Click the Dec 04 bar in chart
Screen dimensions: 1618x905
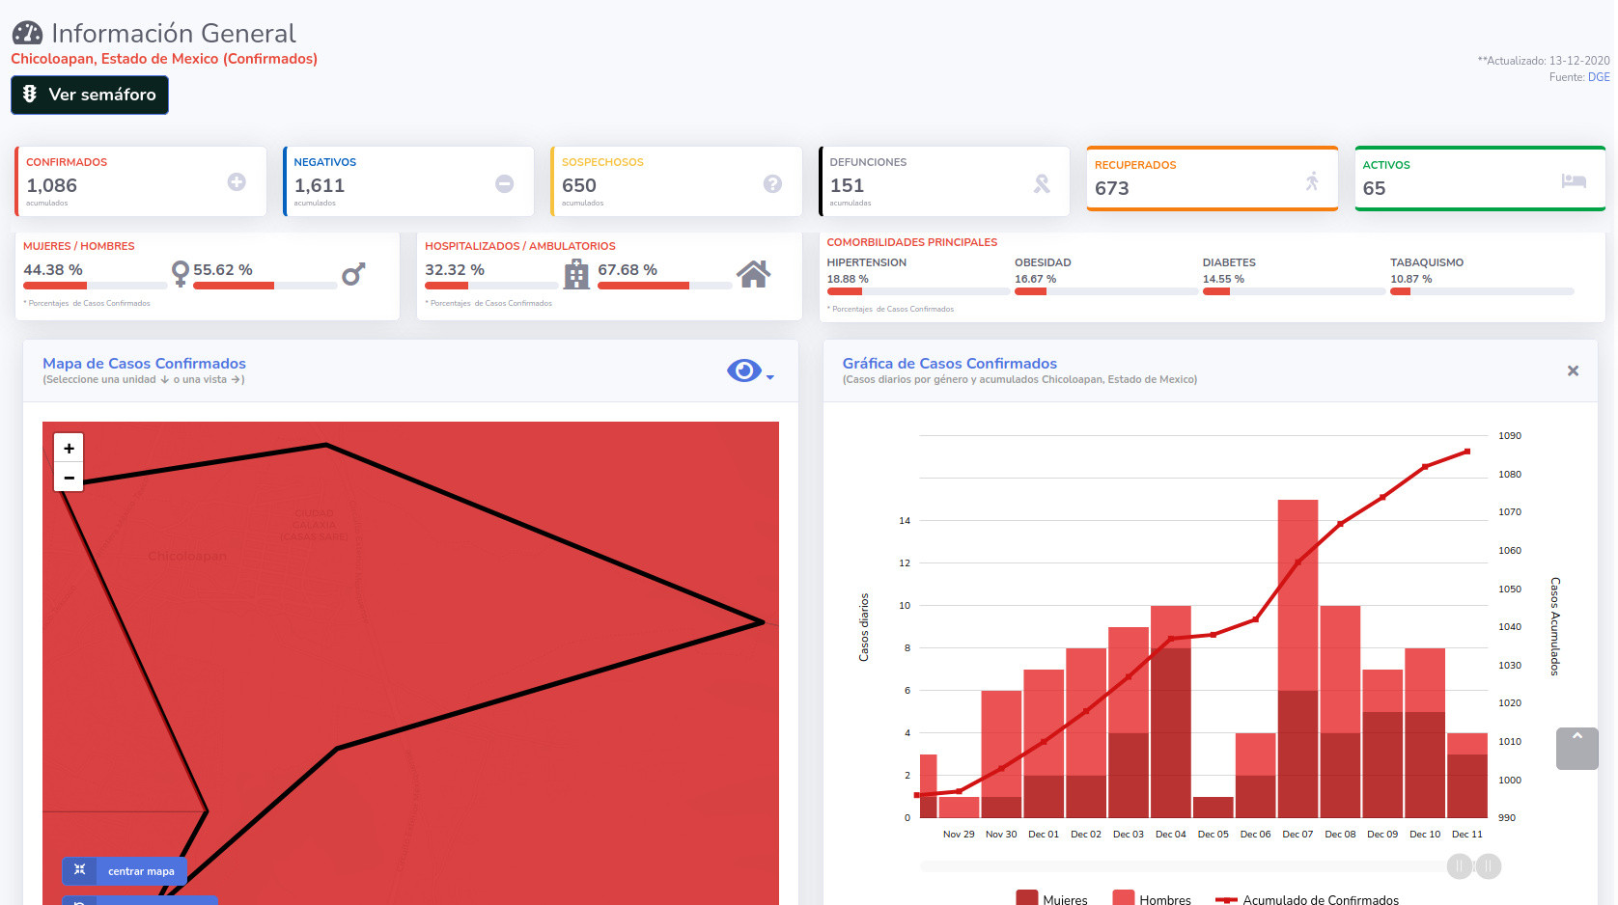pos(1171,712)
